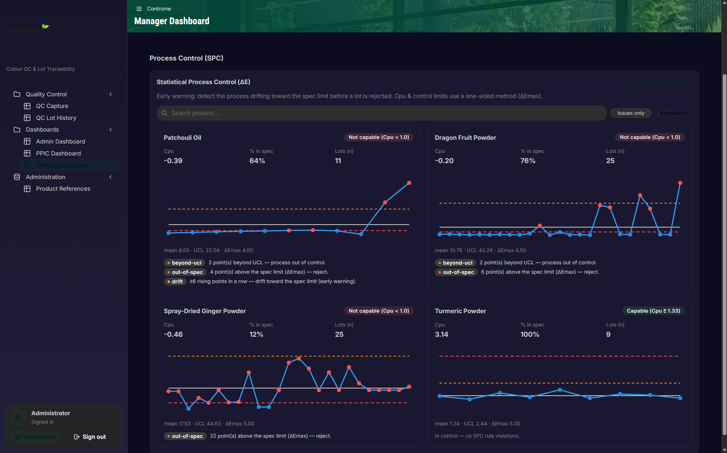Click the Administrator avatar circle

(18, 417)
